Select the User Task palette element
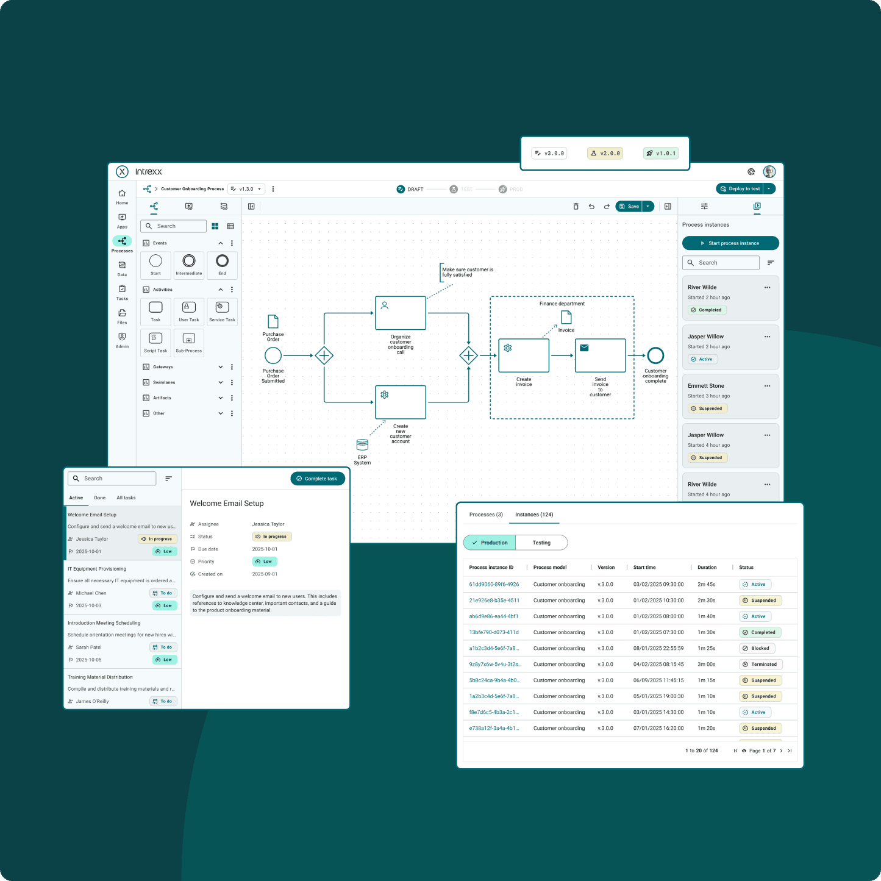Viewport: 881px width, 881px height. (x=189, y=310)
